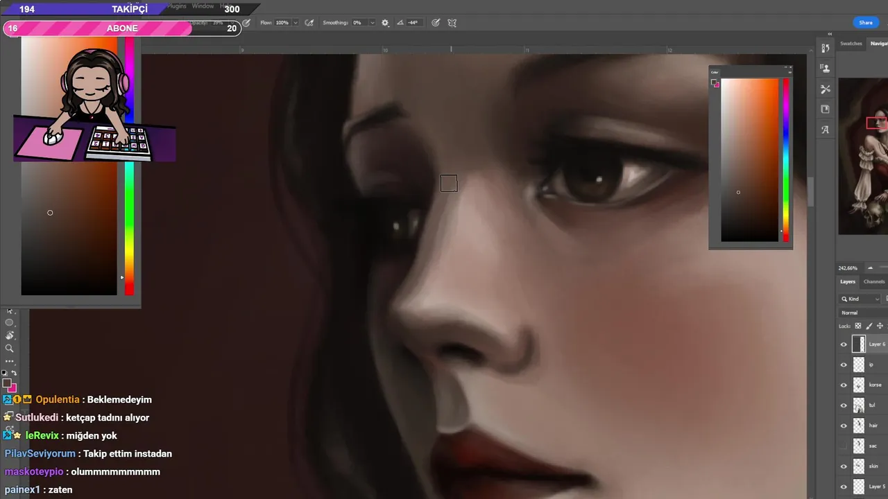Select the 'tul' layer name
Image resolution: width=888 pixels, height=499 pixels.
(x=872, y=405)
